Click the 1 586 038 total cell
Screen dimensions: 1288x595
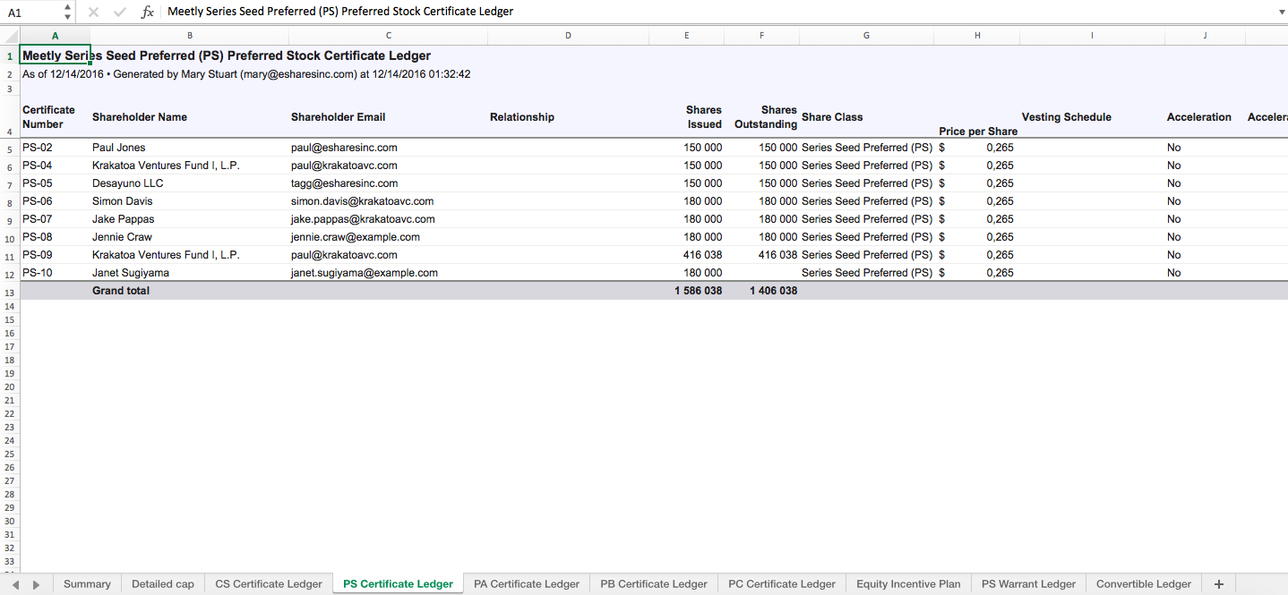(x=687, y=291)
